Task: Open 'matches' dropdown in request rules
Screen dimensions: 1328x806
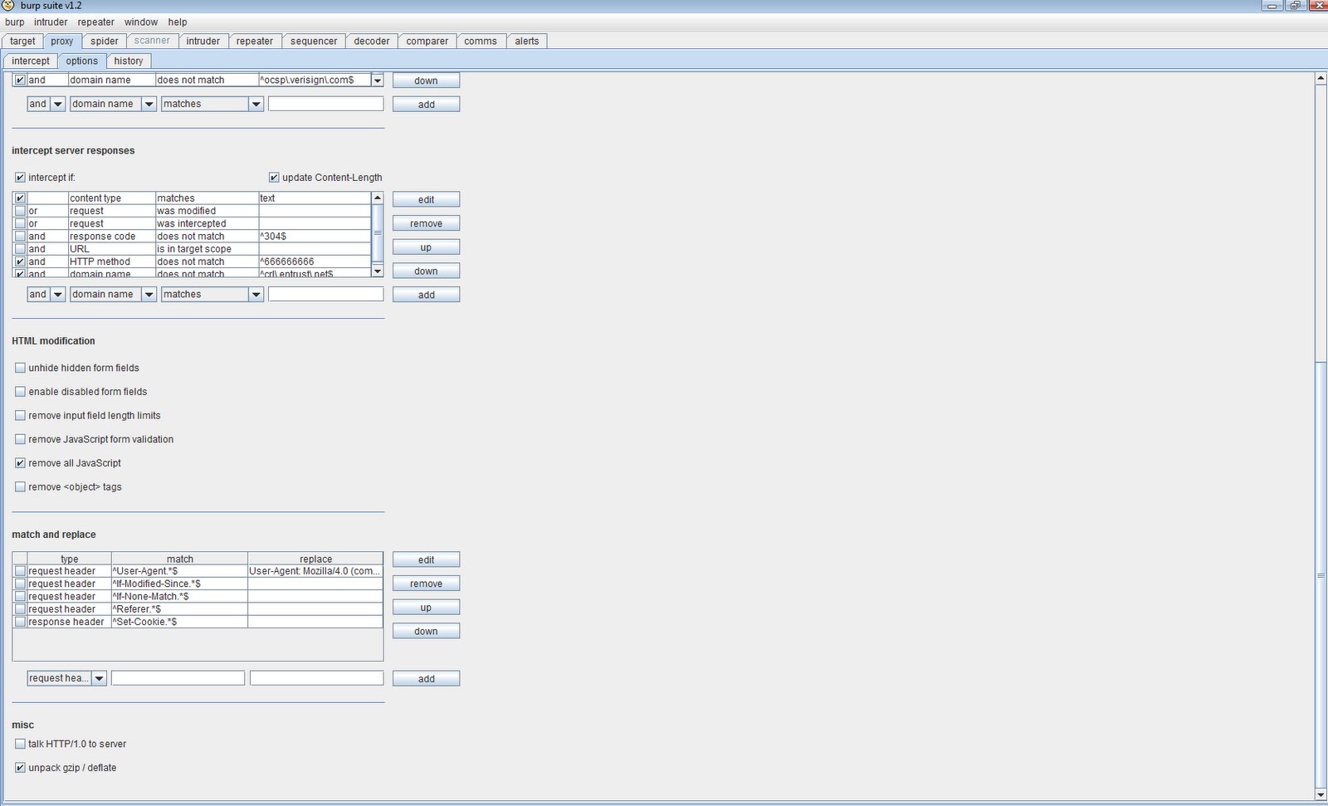Action: click(256, 104)
